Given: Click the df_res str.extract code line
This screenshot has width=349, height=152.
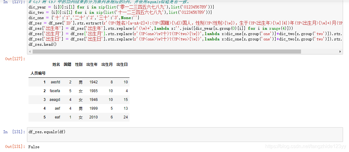Looking at the screenshot, I should pyautogui.click(x=185, y=23).
